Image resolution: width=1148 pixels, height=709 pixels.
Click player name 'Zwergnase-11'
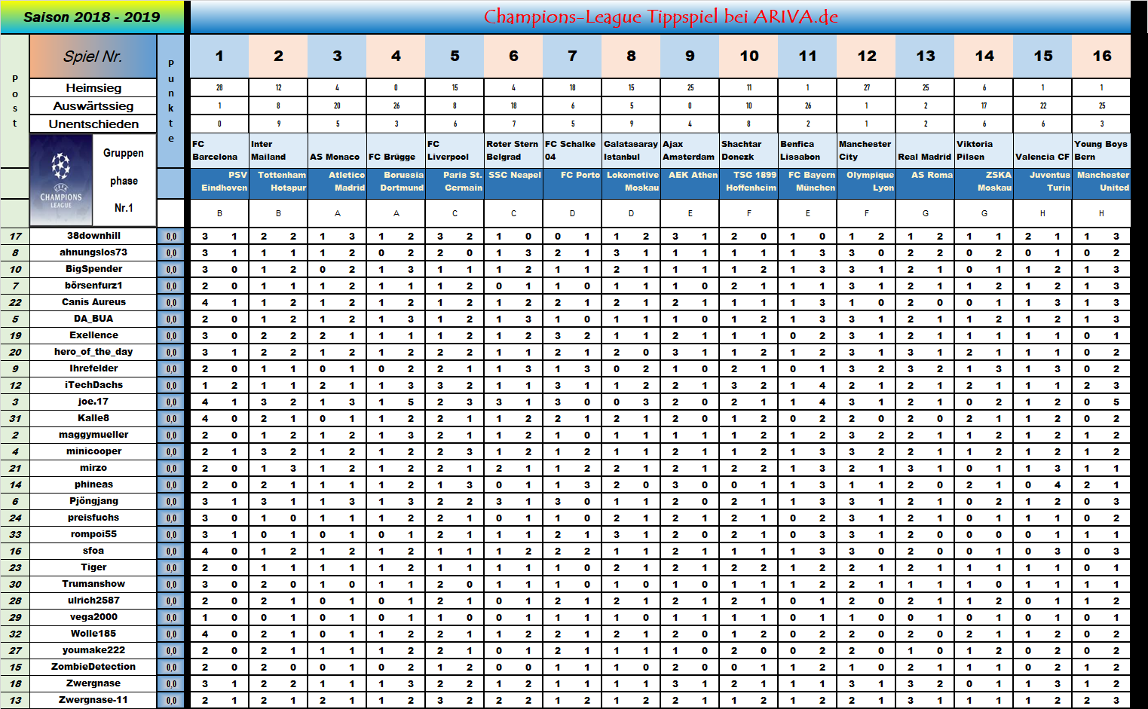(93, 700)
